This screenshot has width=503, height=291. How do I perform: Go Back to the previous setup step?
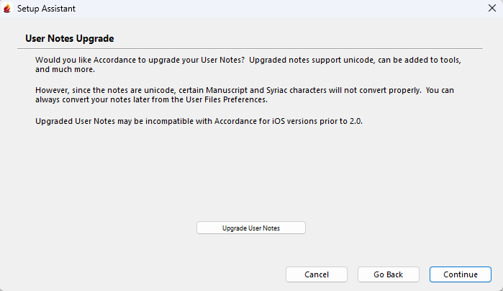pyautogui.click(x=389, y=274)
